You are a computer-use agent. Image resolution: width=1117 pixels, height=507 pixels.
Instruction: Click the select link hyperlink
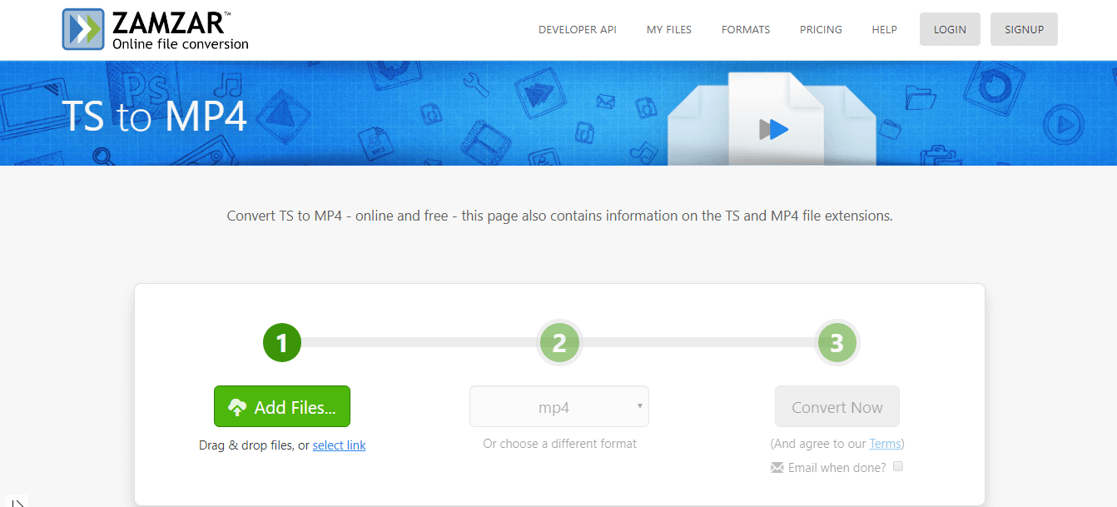[x=339, y=445]
